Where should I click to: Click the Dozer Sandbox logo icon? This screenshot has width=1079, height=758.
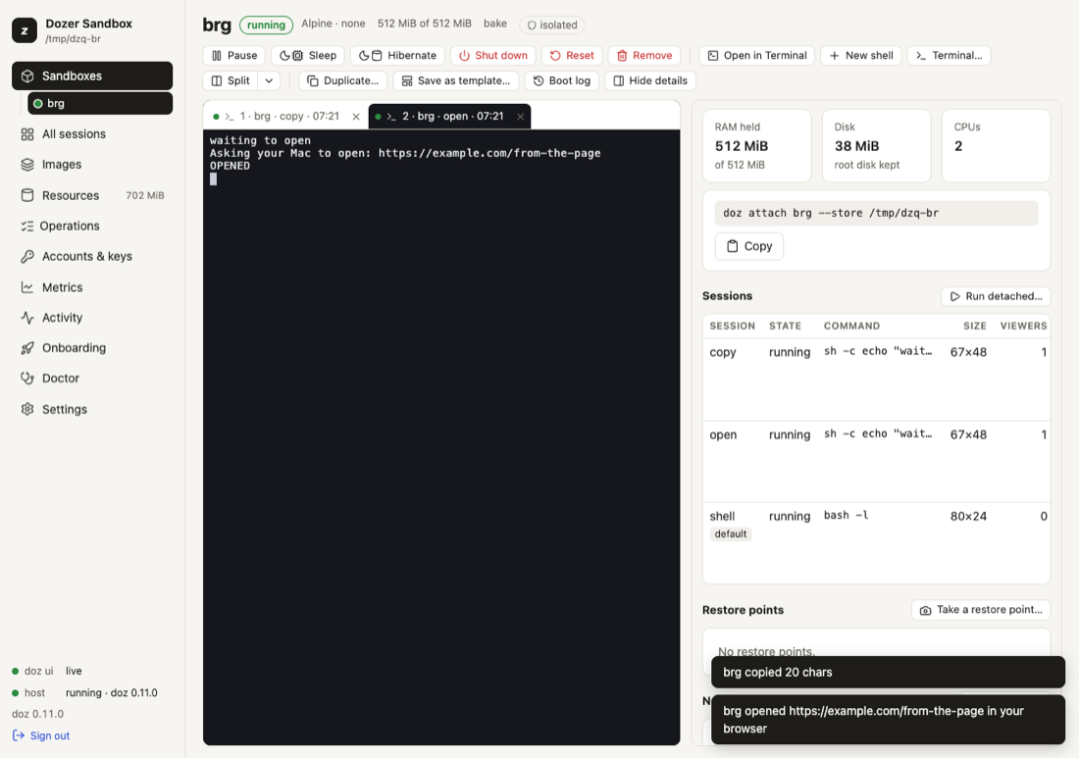coord(25,30)
